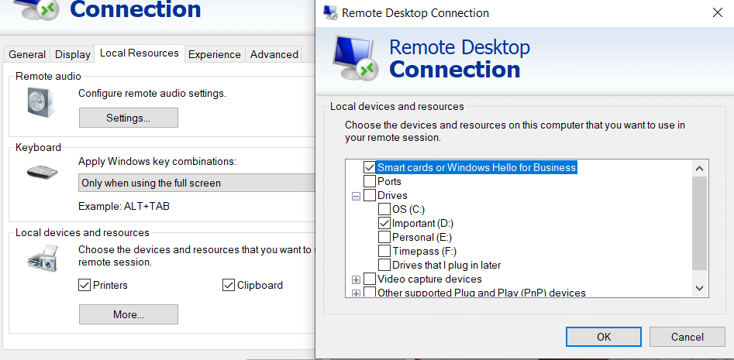Uncheck the Important (D:) drive checkbox
The height and width of the screenshot is (360, 734).
click(x=384, y=223)
